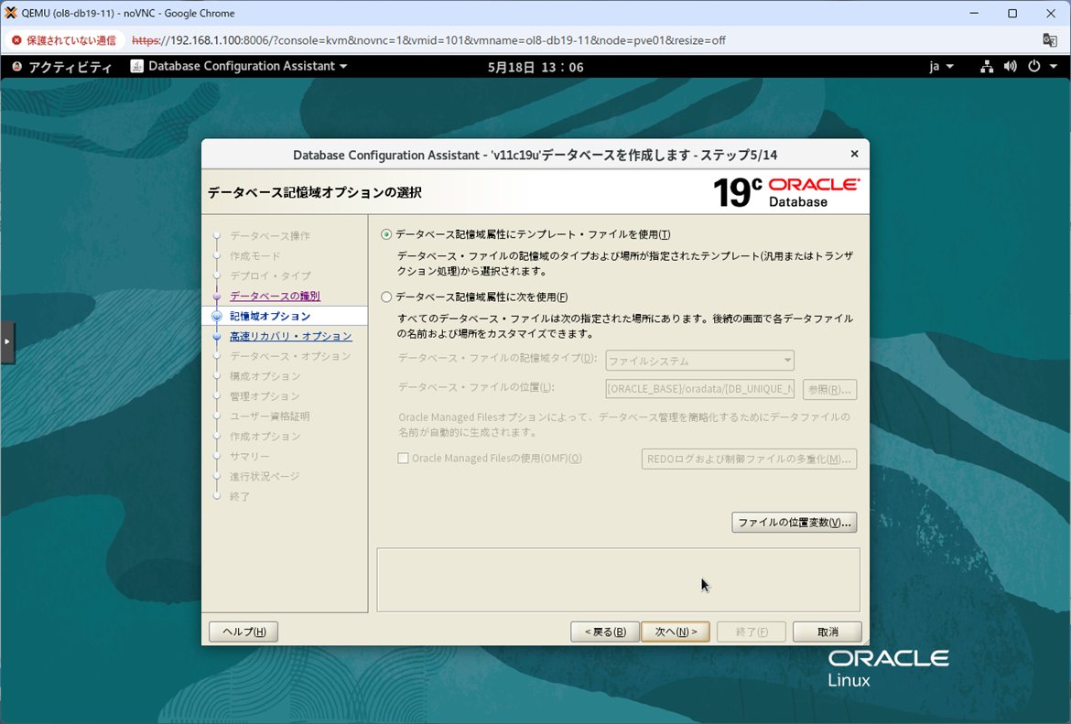Click the 管理オプション step label
The image size is (1071, 724).
265,396
